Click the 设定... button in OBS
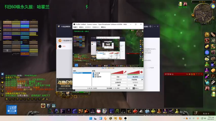The height and width of the screenshot is (121, 216). point(119,77)
